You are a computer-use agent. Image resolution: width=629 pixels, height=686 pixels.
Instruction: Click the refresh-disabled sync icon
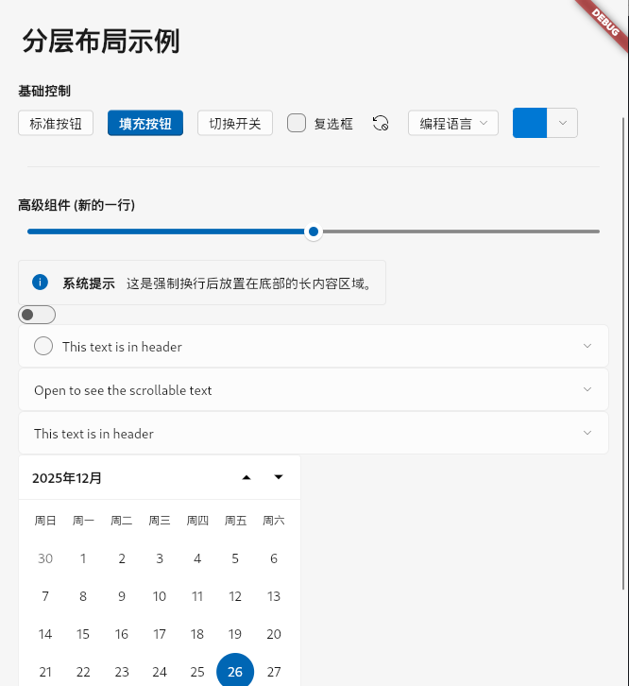click(x=381, y=124)
